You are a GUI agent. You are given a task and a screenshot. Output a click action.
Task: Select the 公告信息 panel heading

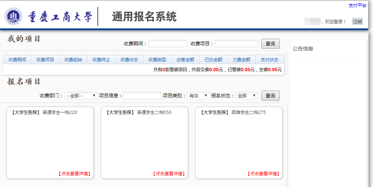[x=303, y=49]
